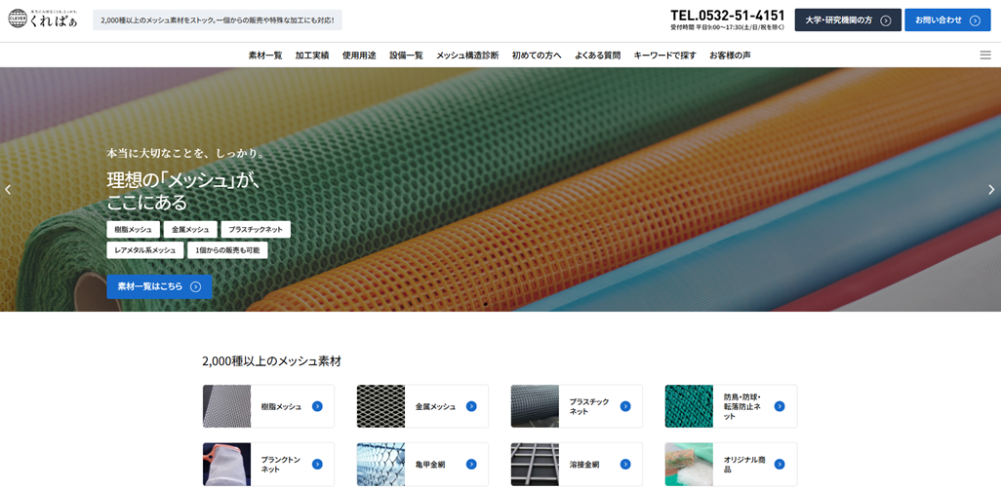This screenshot has width=1001, height=488.
Task: Click arrow icon on 金属メッシュ card
Action: (x=471, y=406)
